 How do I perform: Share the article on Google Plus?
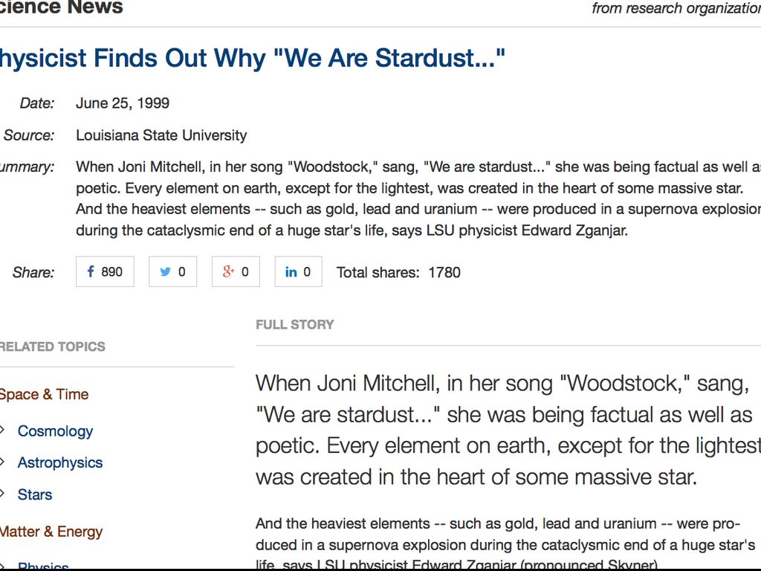coord(236,272)
